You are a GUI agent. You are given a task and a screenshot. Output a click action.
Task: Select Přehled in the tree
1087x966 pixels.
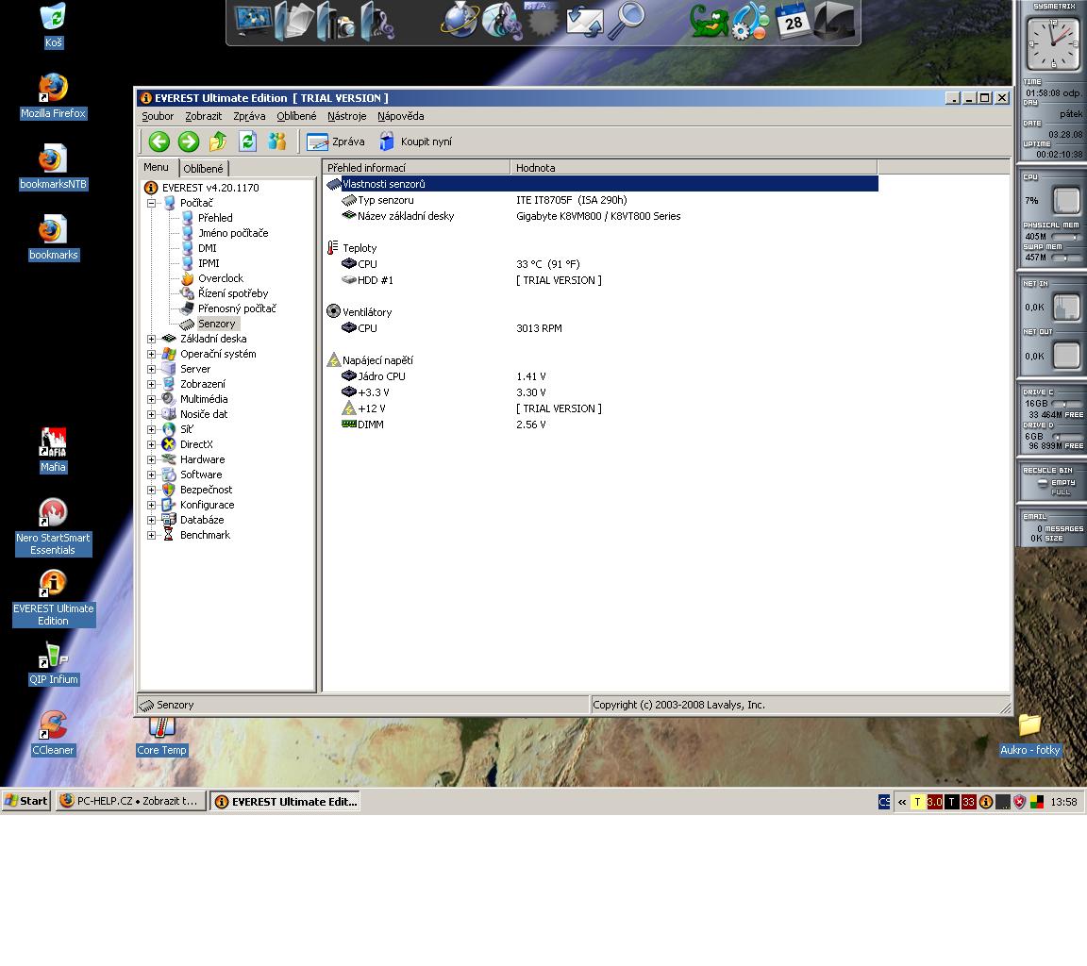(x=215, y=218)
